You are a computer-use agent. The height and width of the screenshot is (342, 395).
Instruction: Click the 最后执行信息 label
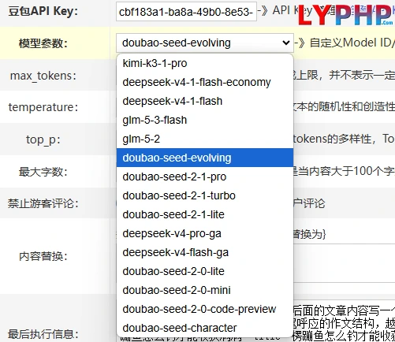click(43, 334)
